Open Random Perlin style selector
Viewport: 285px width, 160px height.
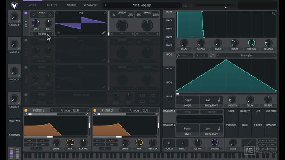click(x=187, y=128)
